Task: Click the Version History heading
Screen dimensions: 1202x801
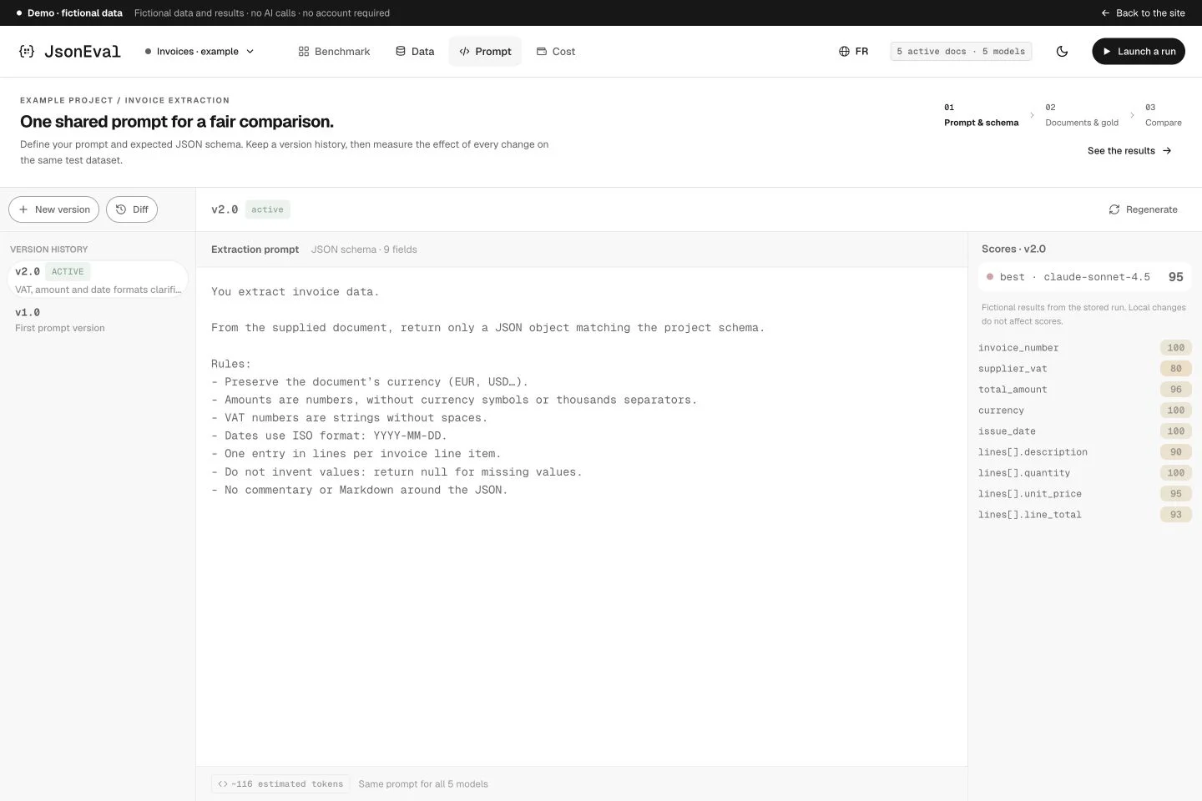Action: (48, 249)
